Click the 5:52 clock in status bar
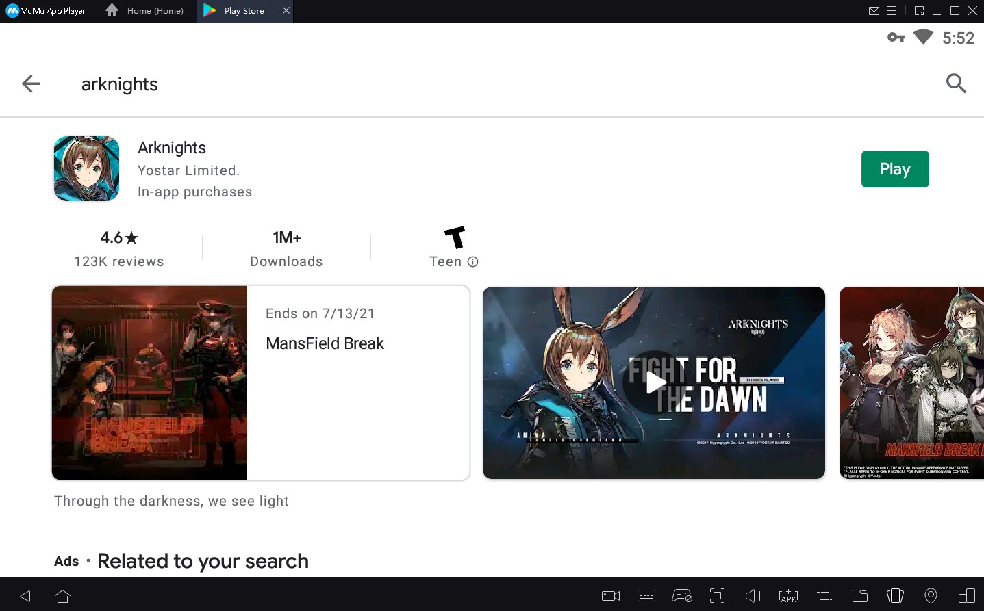This screenshot has width=984, height=611. pyautogui.click(x=959, y=38)
